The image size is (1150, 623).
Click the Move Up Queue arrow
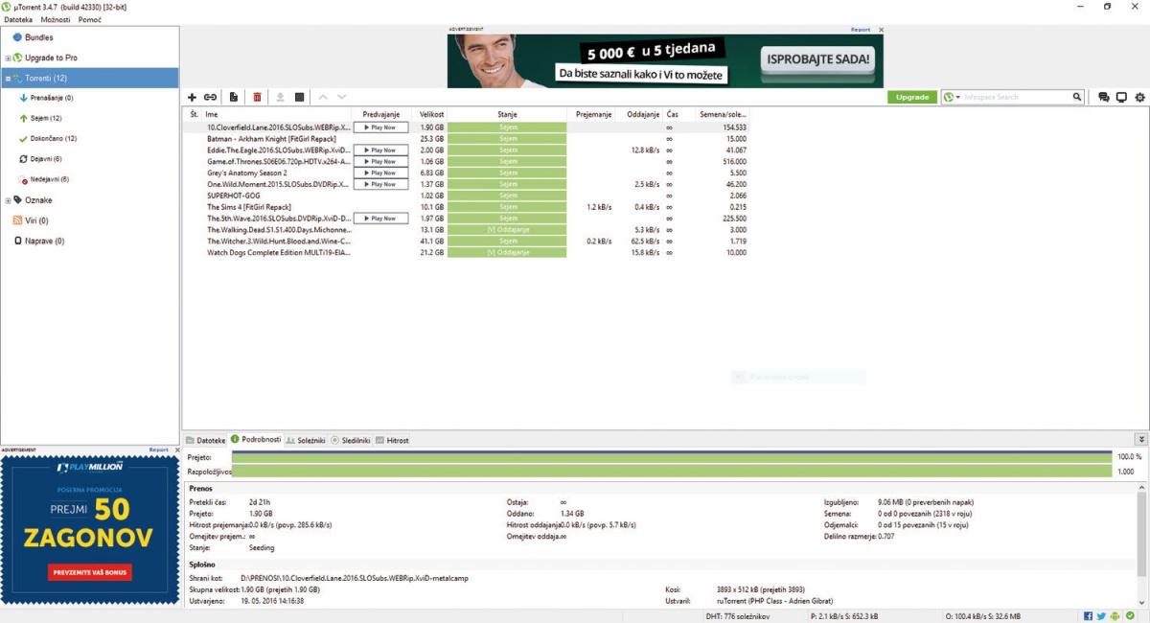pos(323,97)
